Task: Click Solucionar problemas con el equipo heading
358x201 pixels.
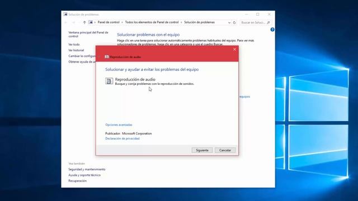Action: point(148,35)
